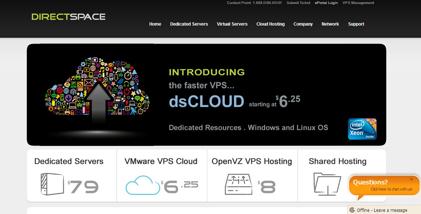This screenshot has width=421, height=214.
Task: Go to VPS Management link
Action: (x=358, y=3)
